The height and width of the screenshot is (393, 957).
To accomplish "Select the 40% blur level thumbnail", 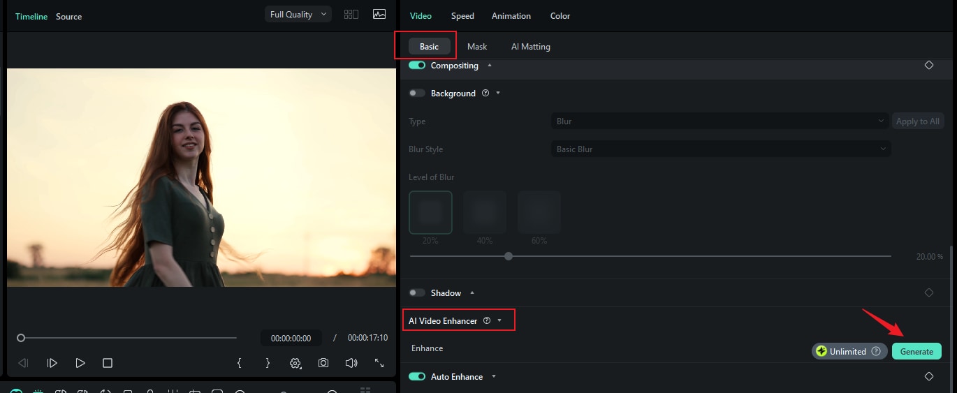I will (x=485, y=212).
